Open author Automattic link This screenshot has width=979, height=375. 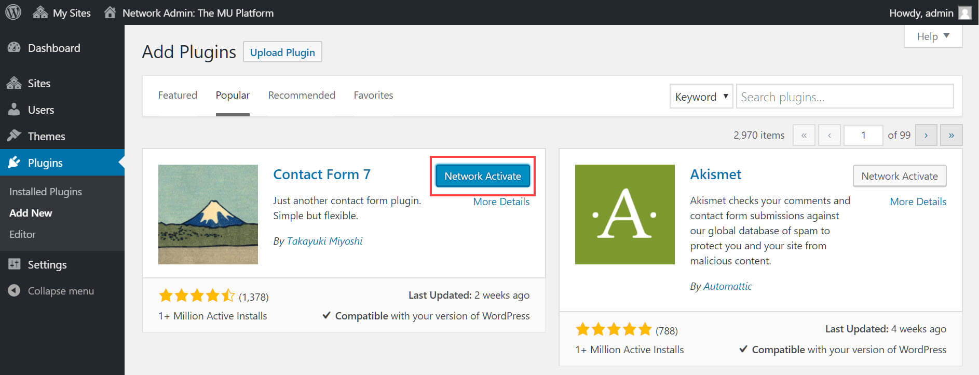728,286
